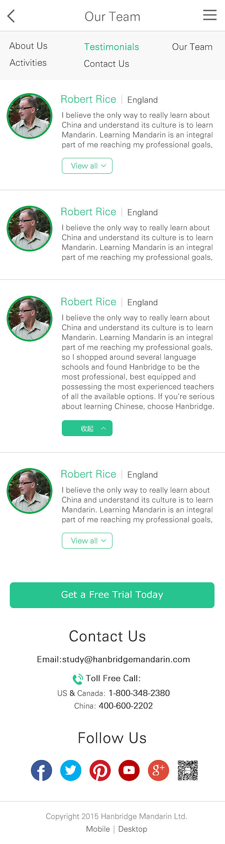
Task: Select the Testimonials tab
Action: coord(111,47)
